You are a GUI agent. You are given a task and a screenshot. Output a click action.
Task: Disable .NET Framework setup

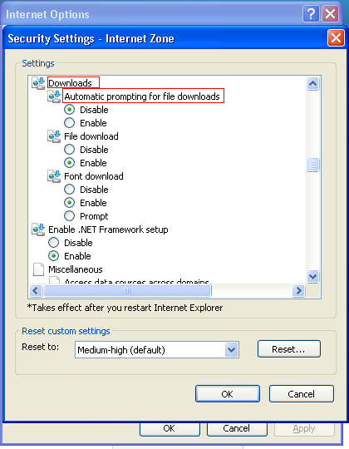tap(53, 243)
